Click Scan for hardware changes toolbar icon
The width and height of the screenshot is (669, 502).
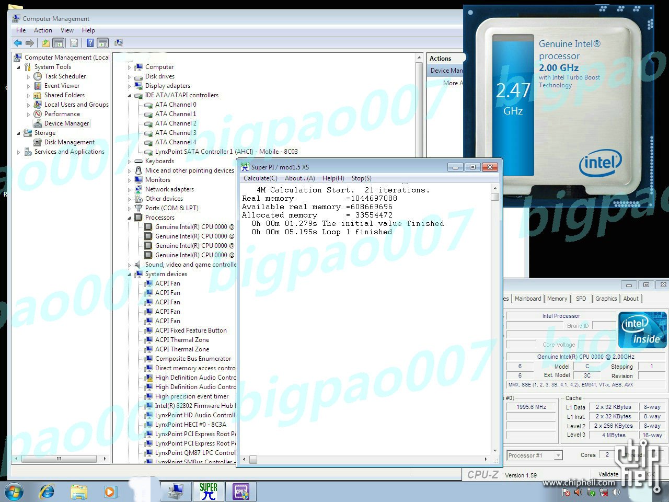(x=119, y=43)
